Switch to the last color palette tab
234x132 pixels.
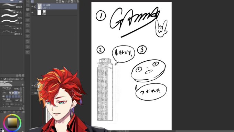click(23, 112)
